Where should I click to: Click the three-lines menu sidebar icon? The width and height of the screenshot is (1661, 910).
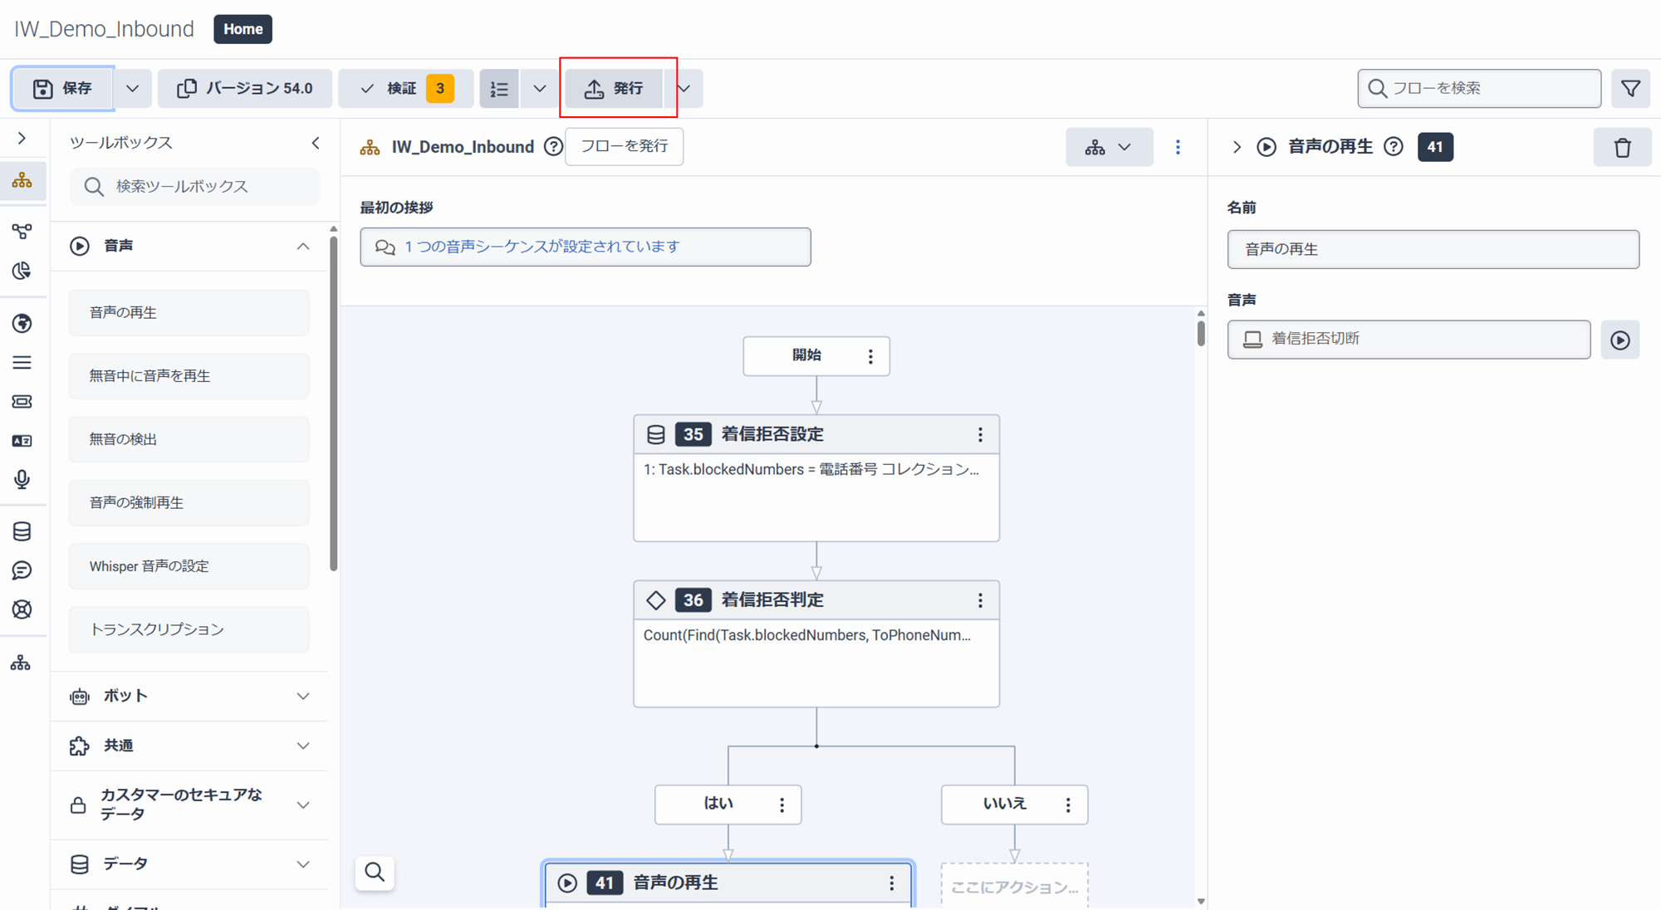click(x=22, y=363)
